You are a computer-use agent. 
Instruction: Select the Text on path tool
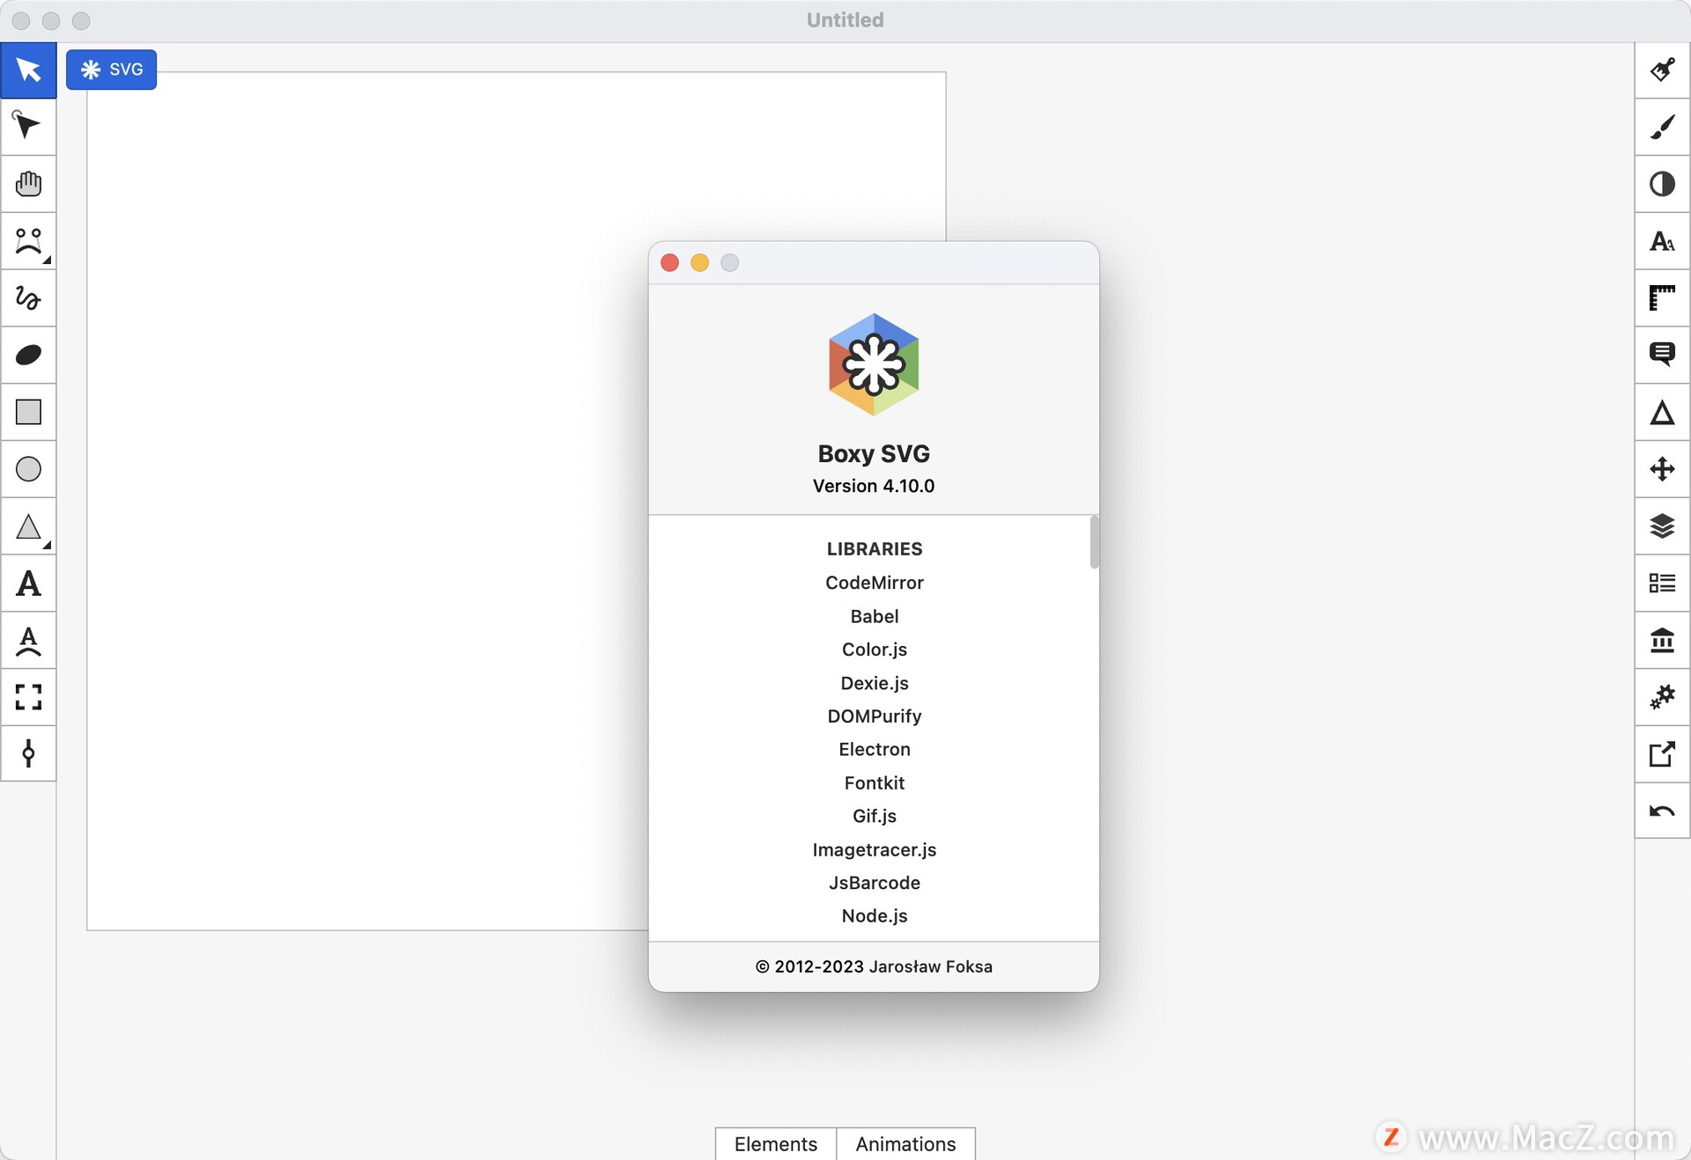pos(28,641)
